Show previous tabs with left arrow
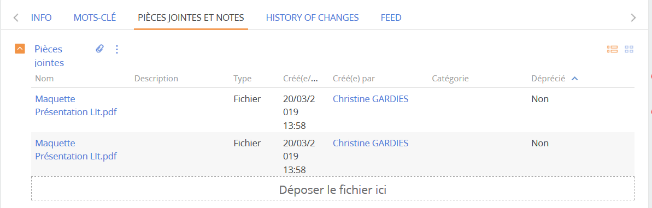Viewport: 652px width, 208px height. click(16, 17)
